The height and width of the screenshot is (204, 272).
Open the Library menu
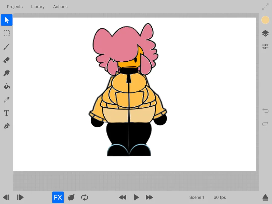tap(38, 7)
